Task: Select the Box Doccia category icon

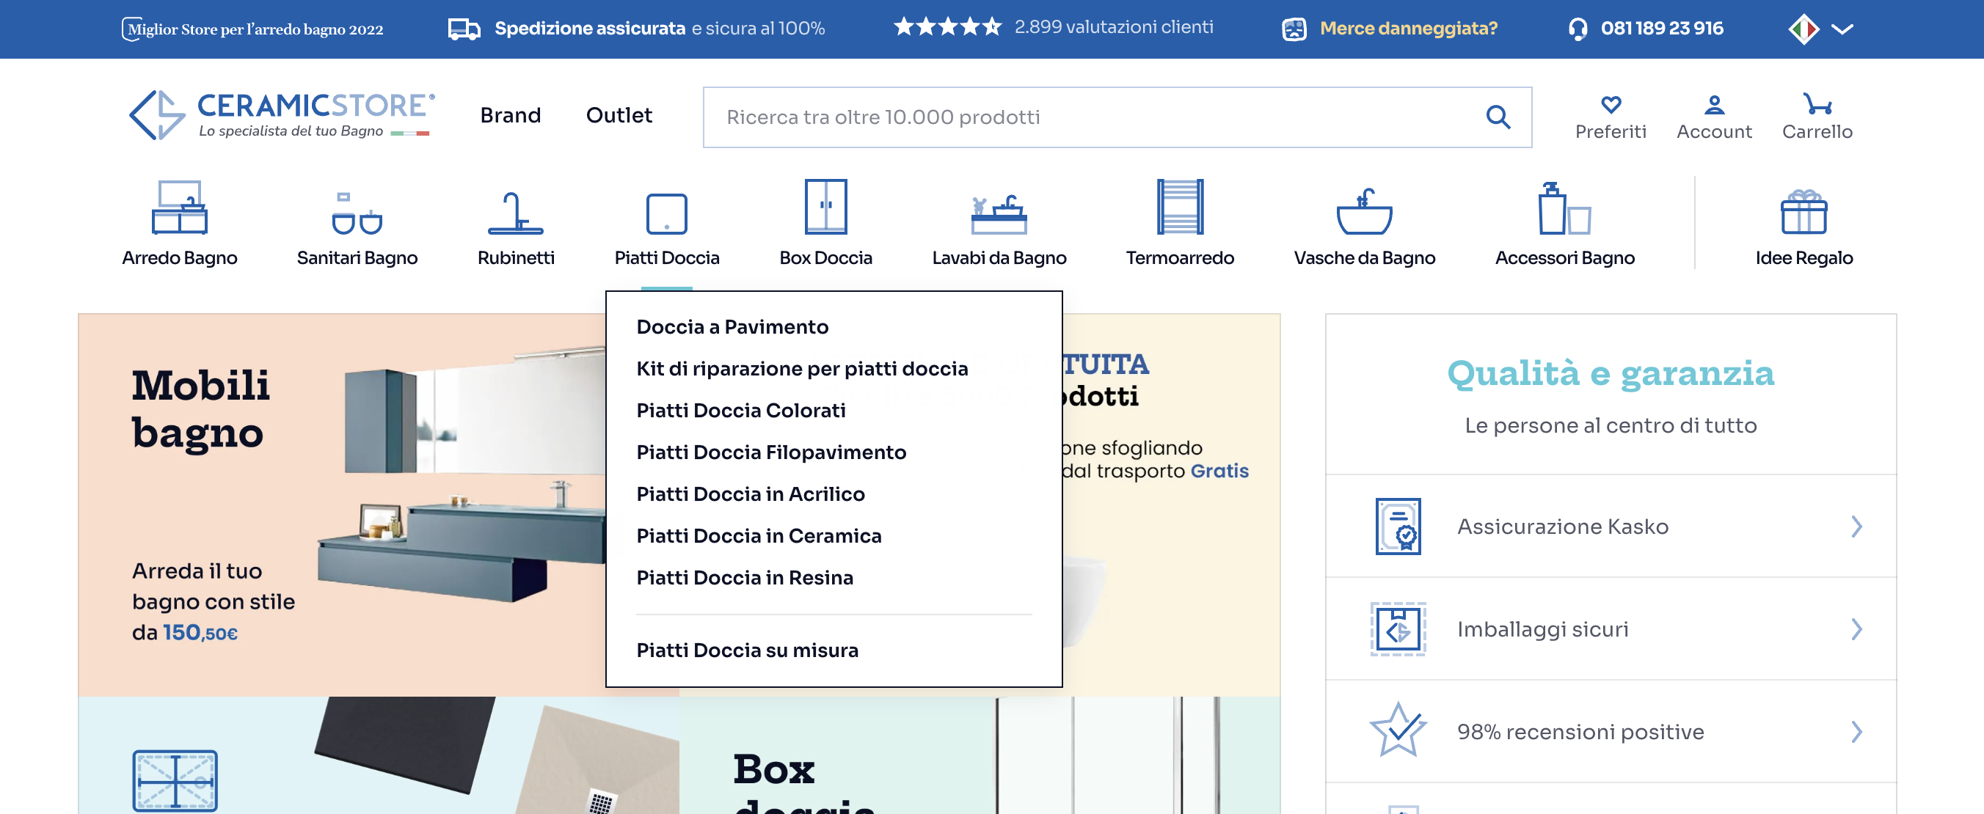Action: pos(825,207)
